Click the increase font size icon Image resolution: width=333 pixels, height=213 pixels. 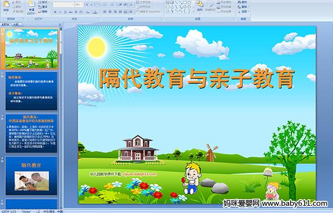87,4
